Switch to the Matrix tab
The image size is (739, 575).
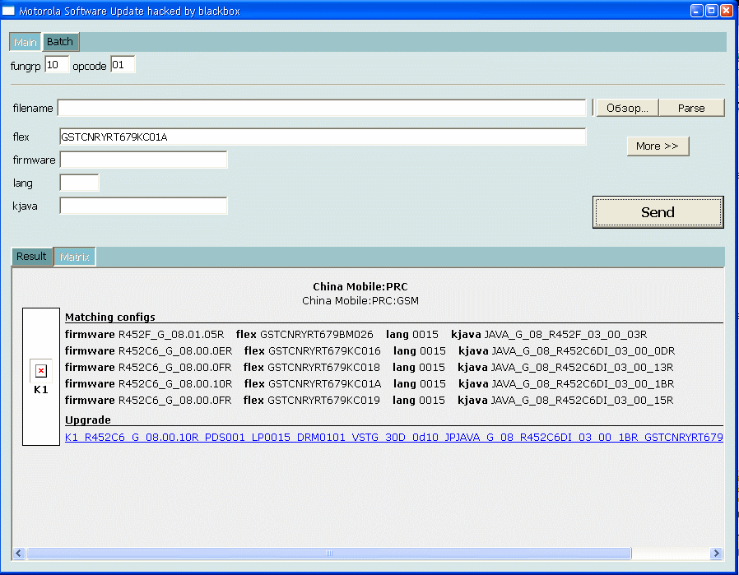74,257
